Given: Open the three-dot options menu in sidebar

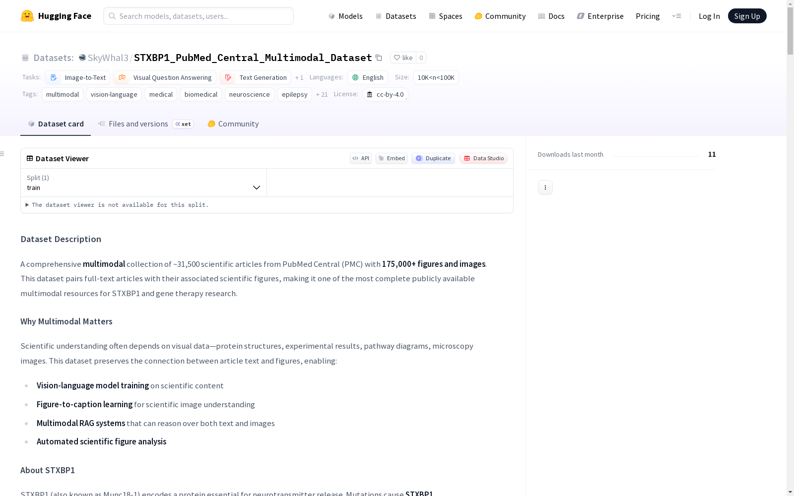Looking at the screenshot, I should pos(545,187).
